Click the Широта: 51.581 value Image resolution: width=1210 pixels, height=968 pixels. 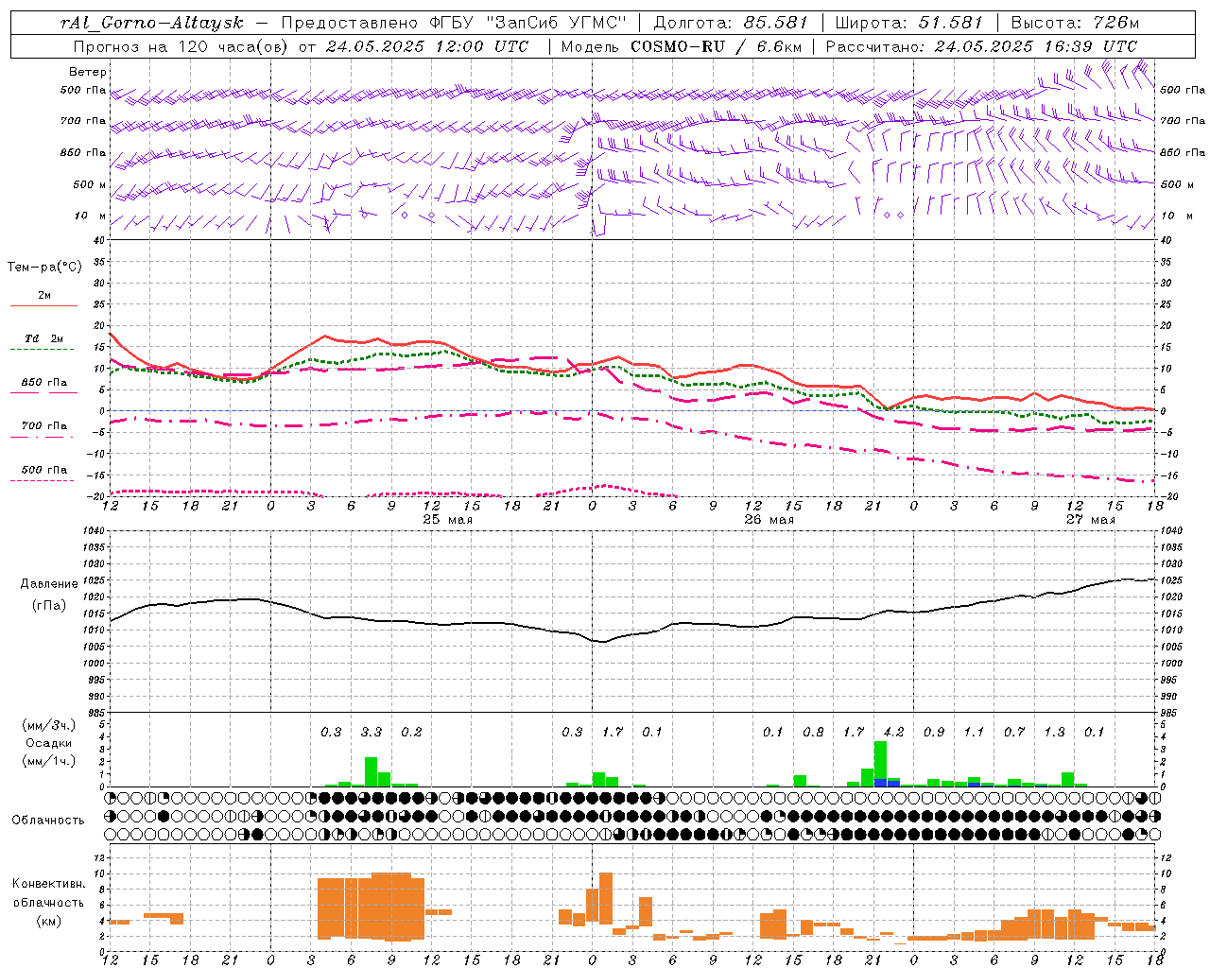click(909, 23)
